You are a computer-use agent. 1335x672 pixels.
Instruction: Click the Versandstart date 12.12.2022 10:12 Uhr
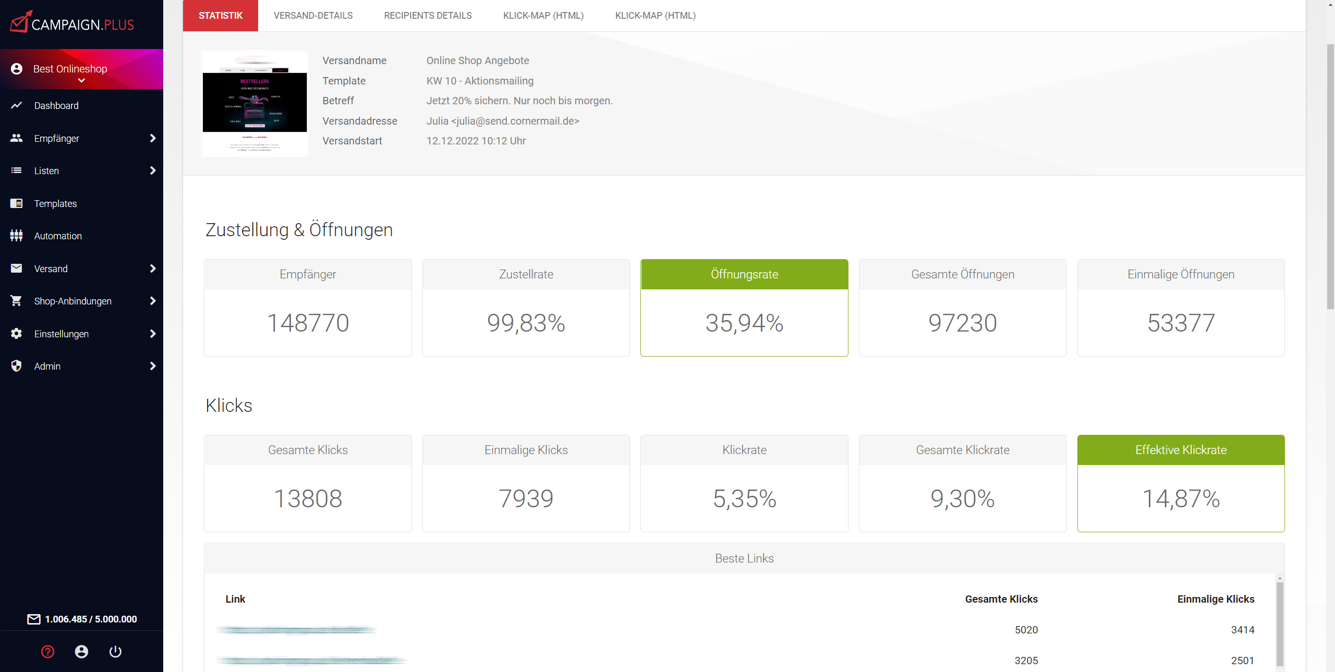[x=476, y=141]
